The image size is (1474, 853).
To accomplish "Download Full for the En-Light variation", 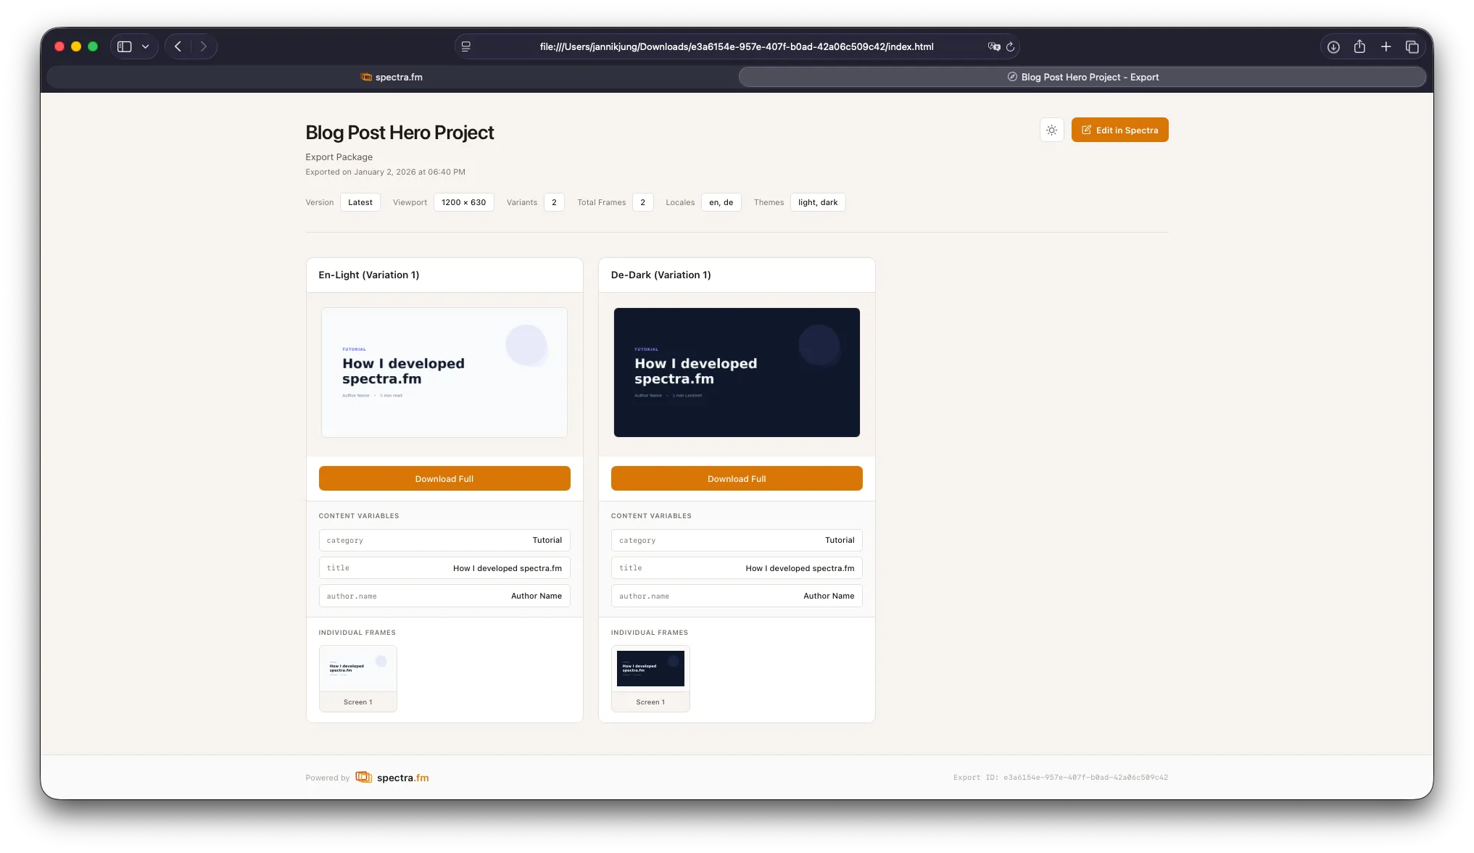I will click(x=444, y=478).
